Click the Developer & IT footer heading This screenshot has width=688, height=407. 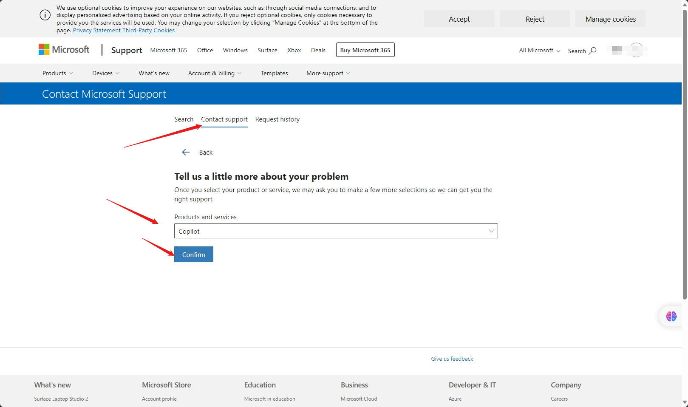[x=472, y=385]
